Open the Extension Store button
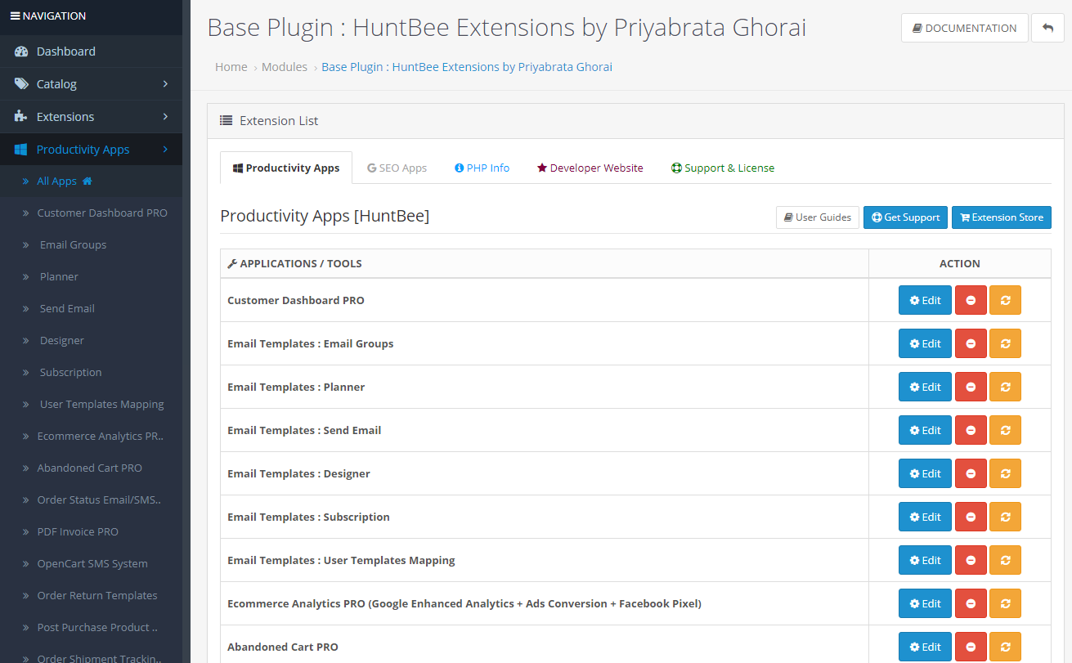 tap(1002, 217)
